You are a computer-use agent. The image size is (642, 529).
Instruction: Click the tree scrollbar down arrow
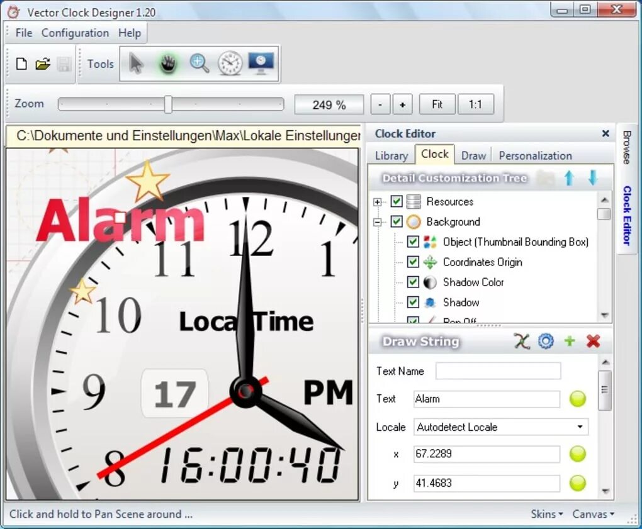click(x=604, y=315)
